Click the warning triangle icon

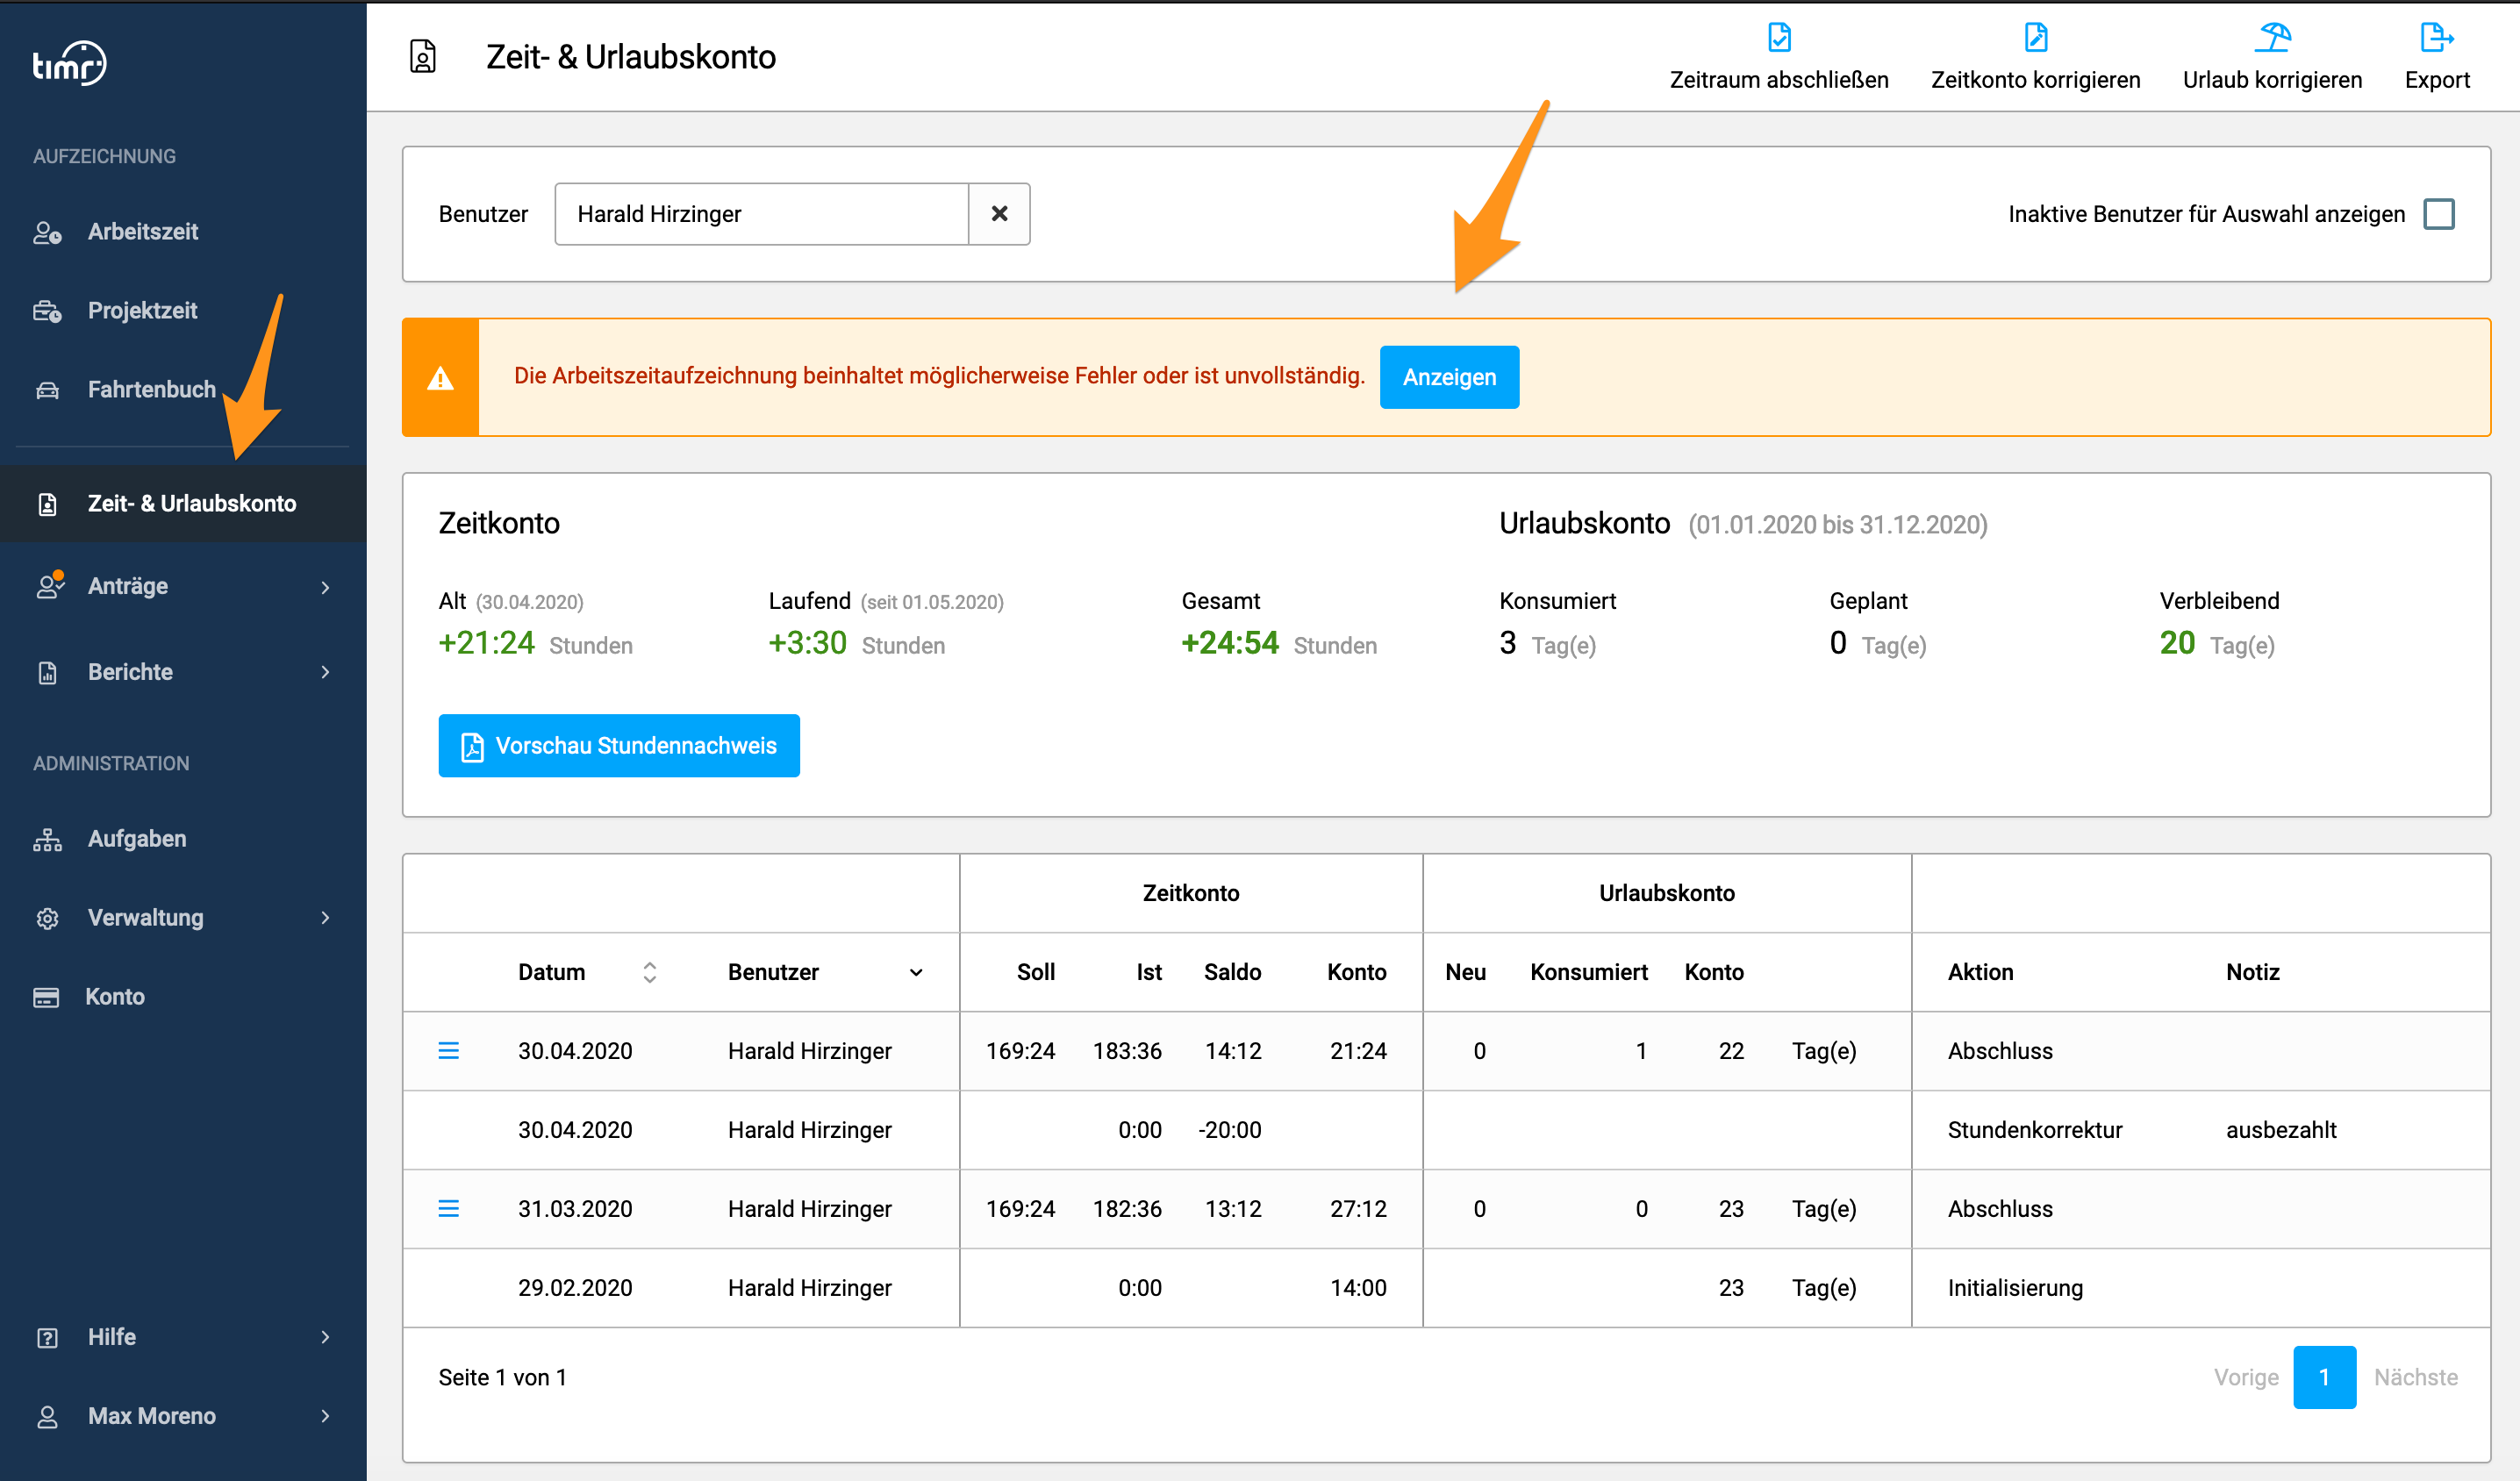click(440, 379)
